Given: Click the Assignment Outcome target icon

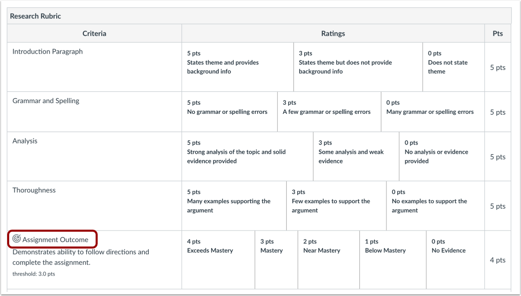Looking at the screenshot, I should (x=15, y=239).
